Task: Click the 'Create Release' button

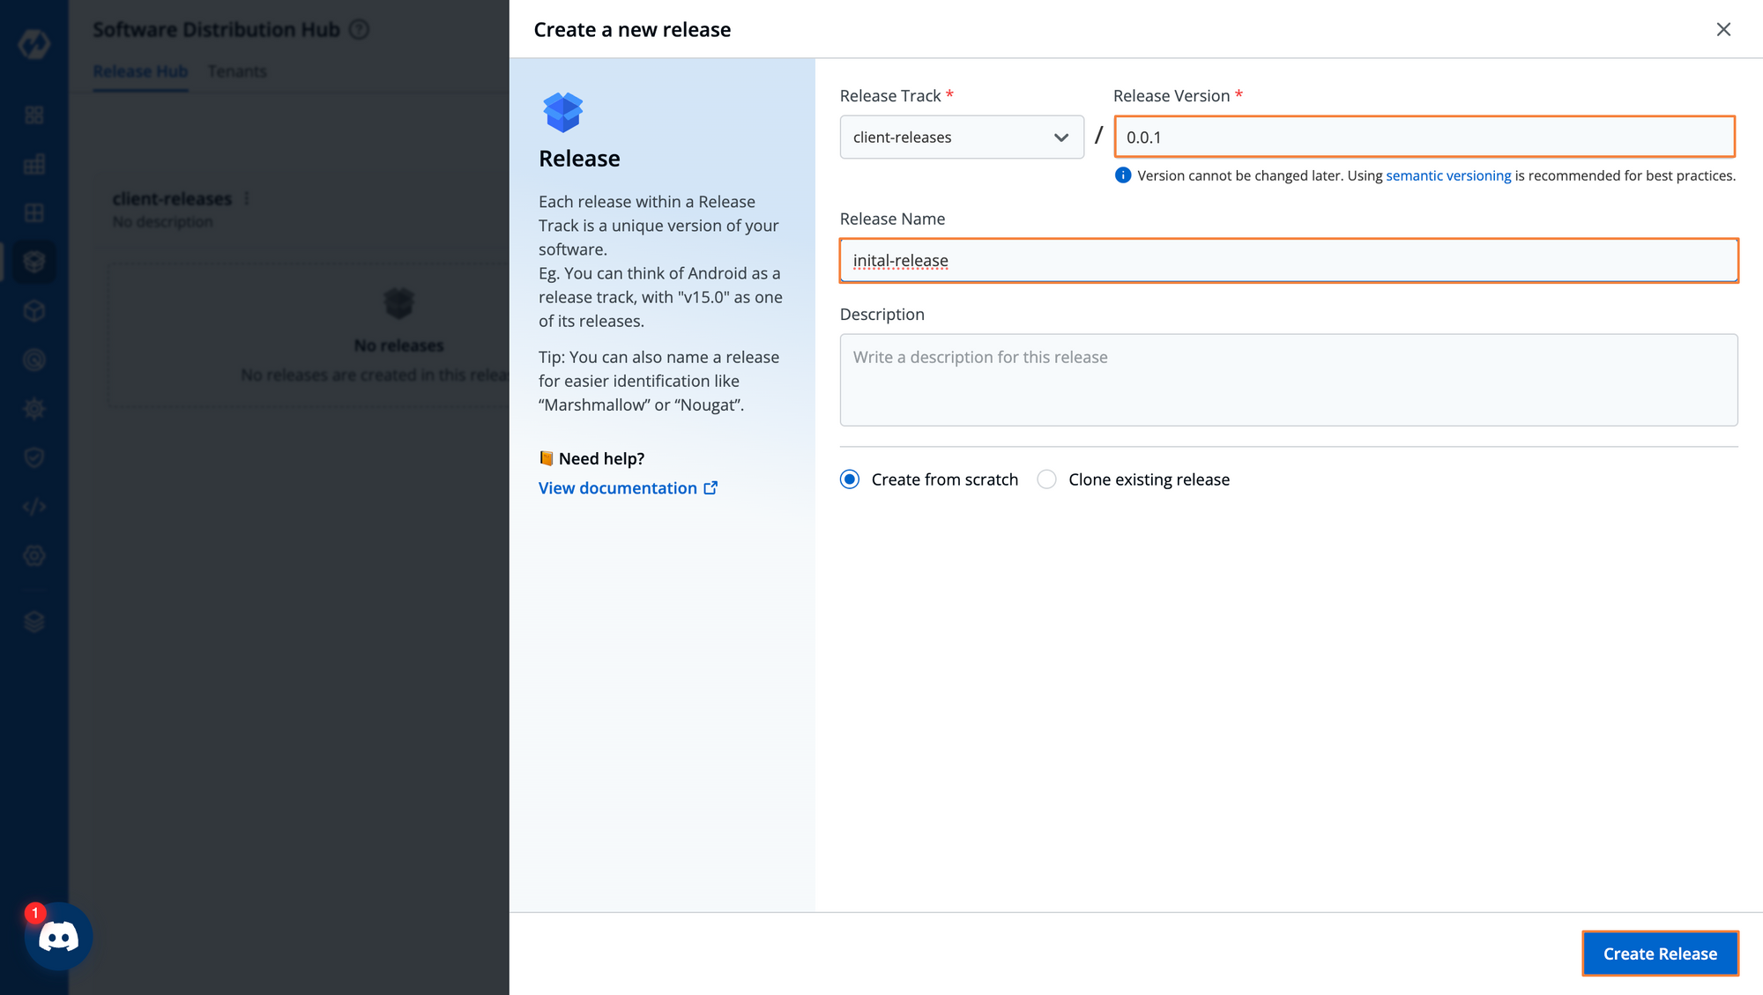Action: pyautogui.click(x=1660, y=954)
